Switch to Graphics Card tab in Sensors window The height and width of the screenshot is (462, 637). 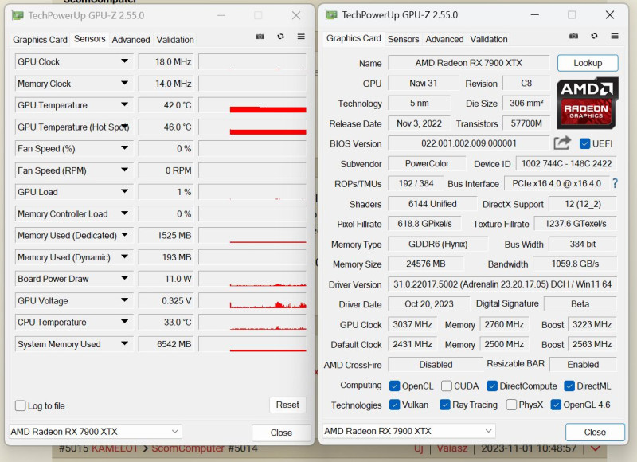click(40, 40)
